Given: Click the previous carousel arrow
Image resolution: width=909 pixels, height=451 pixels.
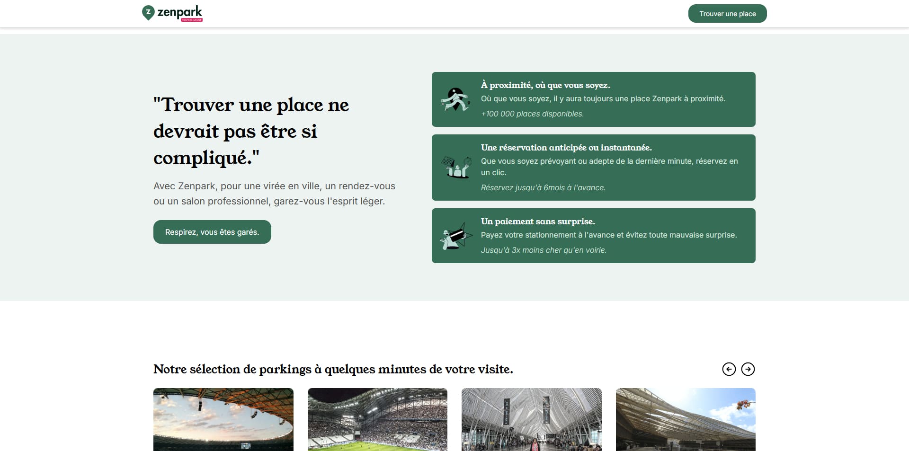Looking at the screenshot, I should [x=729, y=369].
